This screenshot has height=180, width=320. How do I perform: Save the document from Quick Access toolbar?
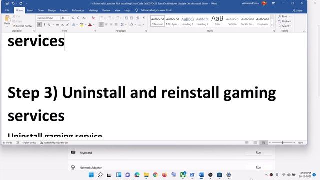point(7,3)
